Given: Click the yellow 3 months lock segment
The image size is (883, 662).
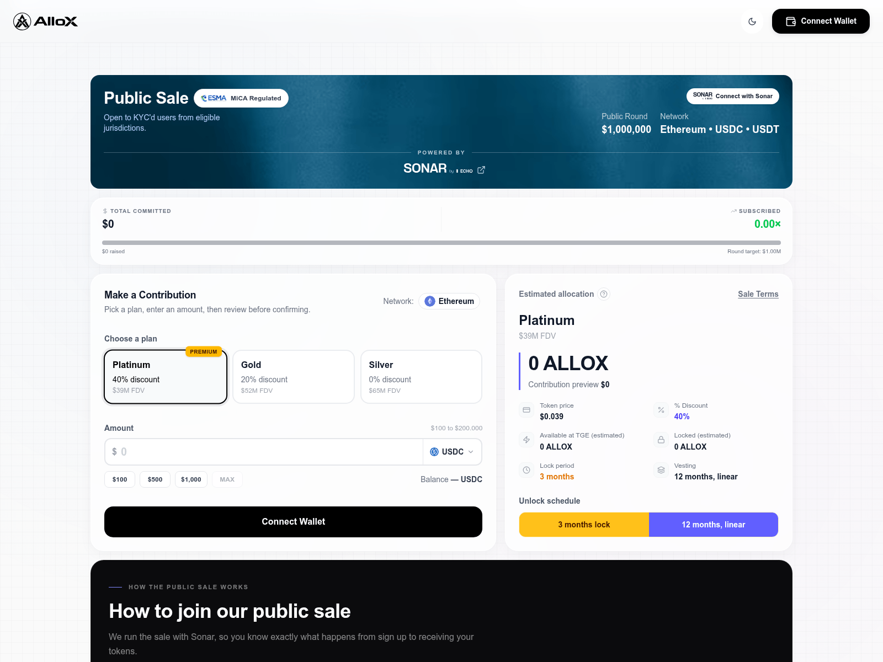Looking at the screenshot, I should tap(584, 525).
